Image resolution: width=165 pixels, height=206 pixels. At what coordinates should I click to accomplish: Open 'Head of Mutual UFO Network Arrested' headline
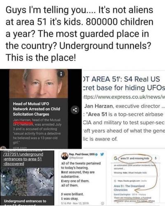click(37, 109)
